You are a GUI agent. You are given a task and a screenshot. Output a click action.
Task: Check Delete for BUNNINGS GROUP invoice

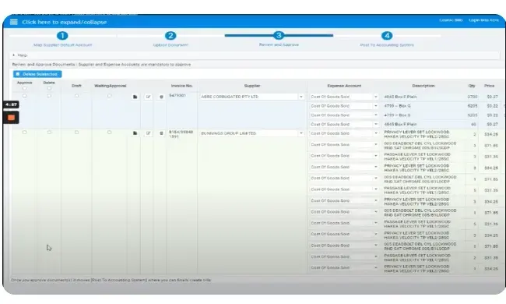tap(49, 133)
